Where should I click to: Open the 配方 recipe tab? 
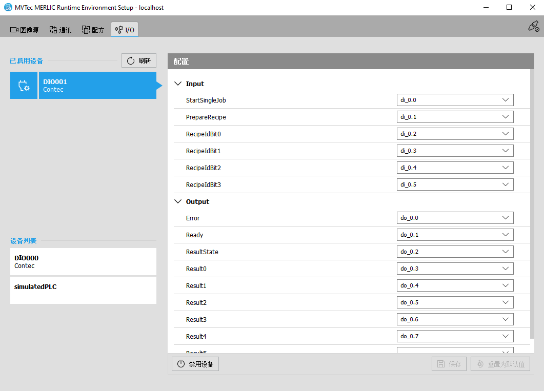point(93,30)
